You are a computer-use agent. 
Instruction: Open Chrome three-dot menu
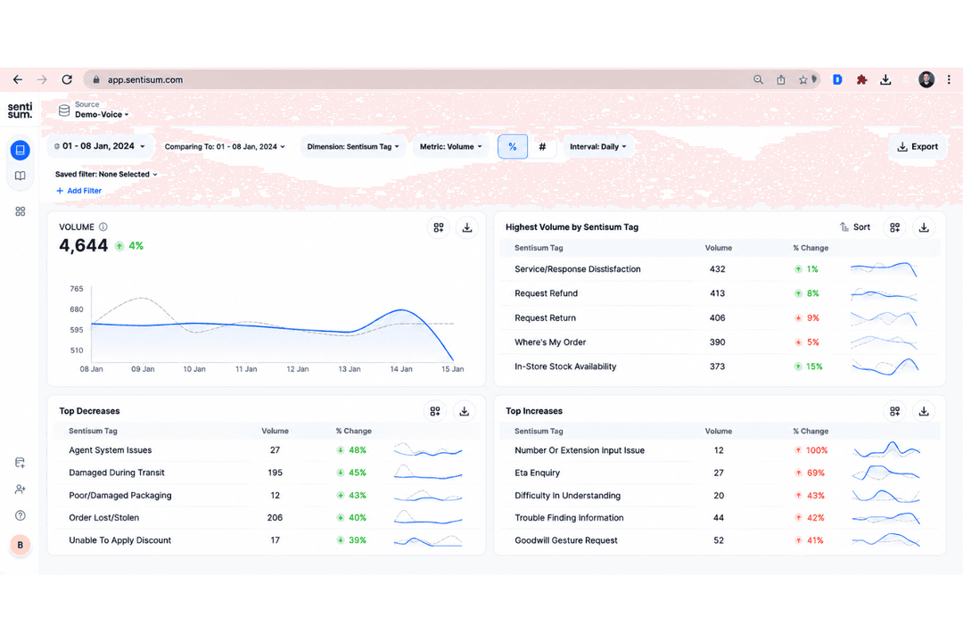949,80
